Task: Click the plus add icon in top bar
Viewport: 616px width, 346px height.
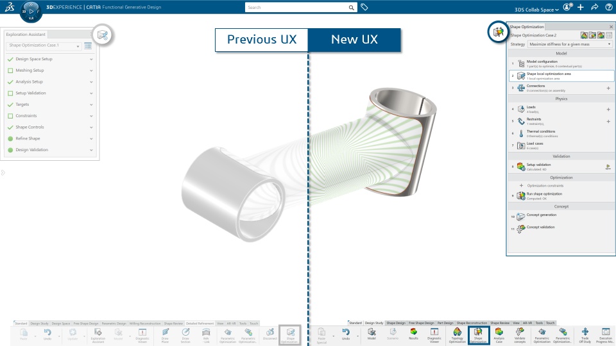Action: point(581,7)
